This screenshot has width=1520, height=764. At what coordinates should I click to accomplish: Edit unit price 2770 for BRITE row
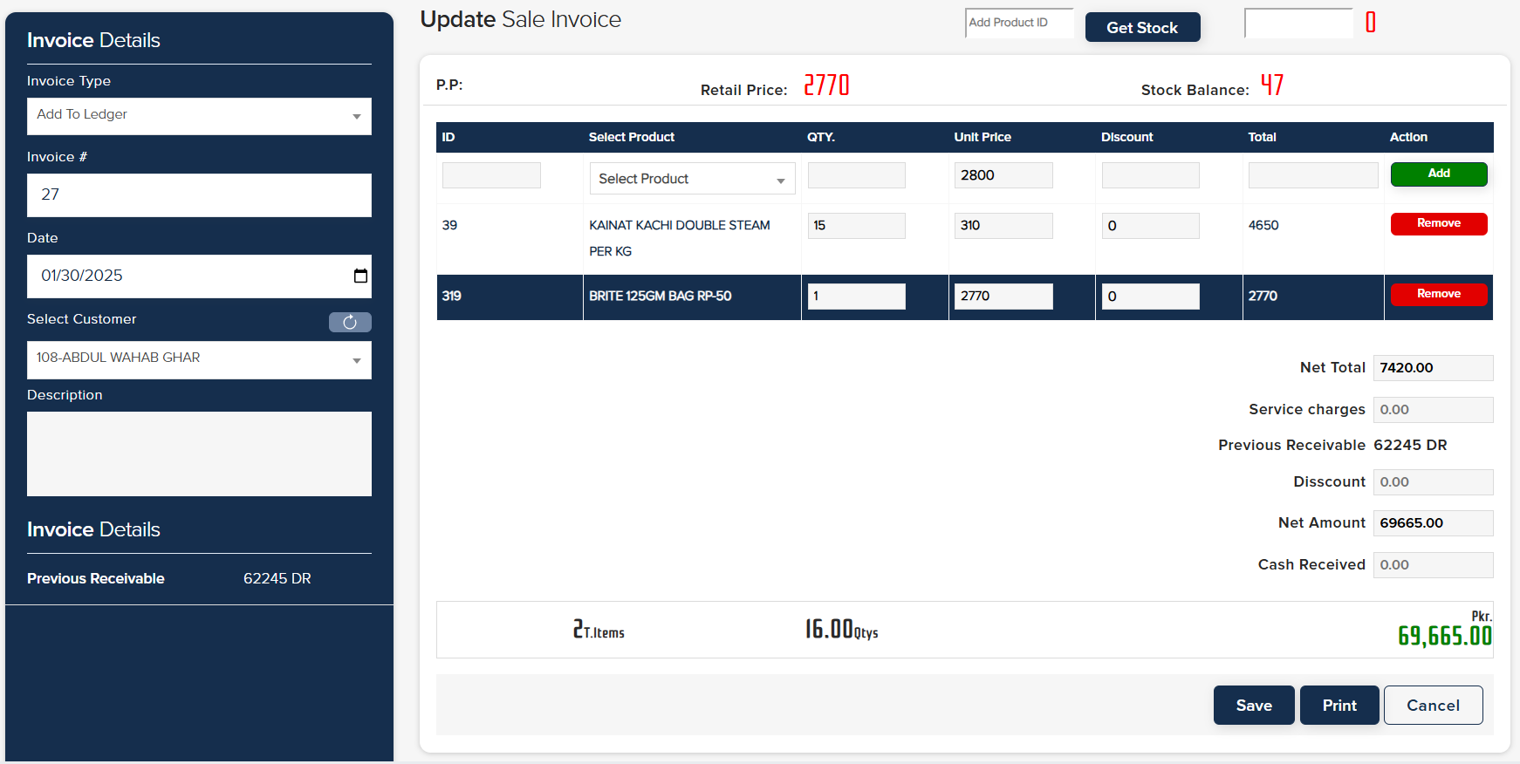[1003, 297]
